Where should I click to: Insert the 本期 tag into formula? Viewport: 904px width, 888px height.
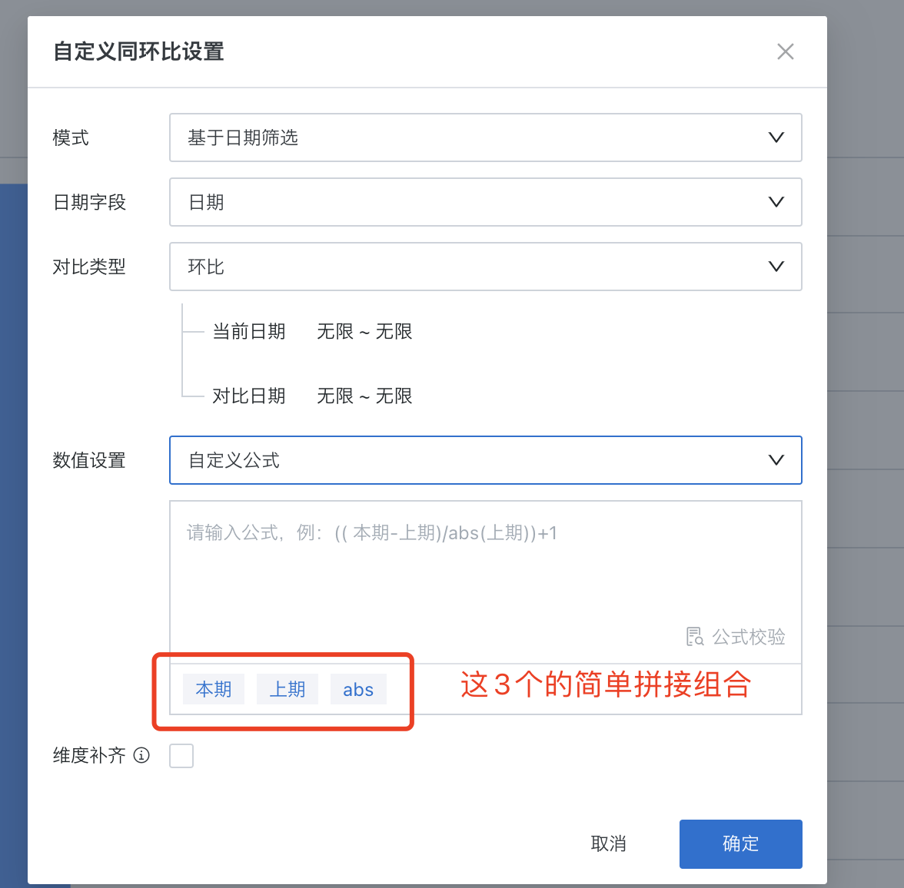(x=214, y=689)
